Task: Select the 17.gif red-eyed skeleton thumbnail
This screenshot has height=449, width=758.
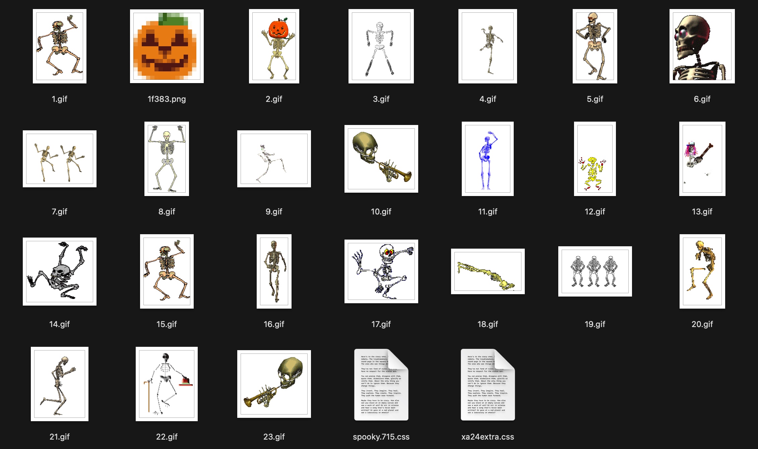Action: pos(381,271)
